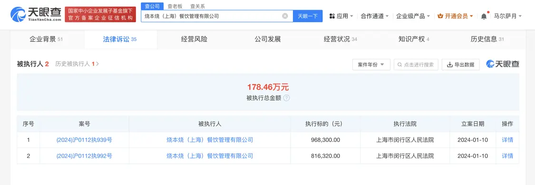Open case link (2024)沪0112执939号

point(84,140)
